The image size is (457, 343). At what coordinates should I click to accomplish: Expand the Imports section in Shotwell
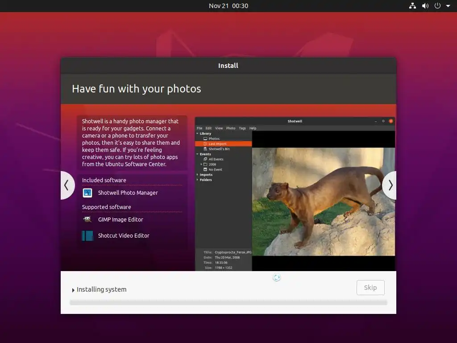pyautogui.click(x=197, y=175)
